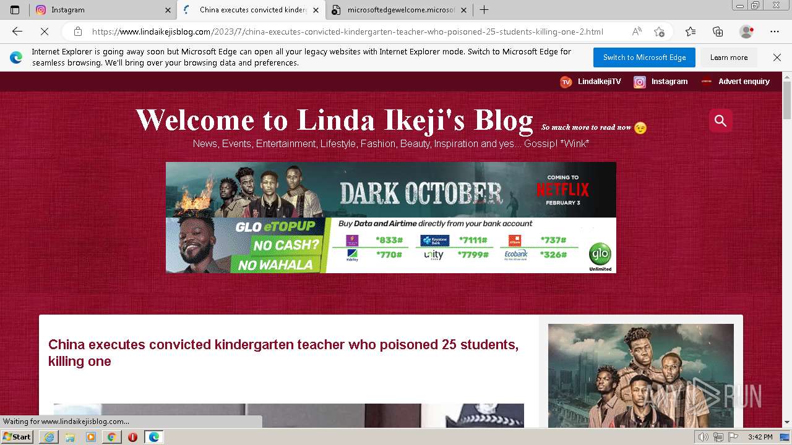Open Windows Media Player from taskbar
Viewport: 792px width, 445px height.
pos(91,437)
